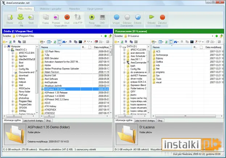Open left Lista kontroli dostępu tab

pos(33,121)
